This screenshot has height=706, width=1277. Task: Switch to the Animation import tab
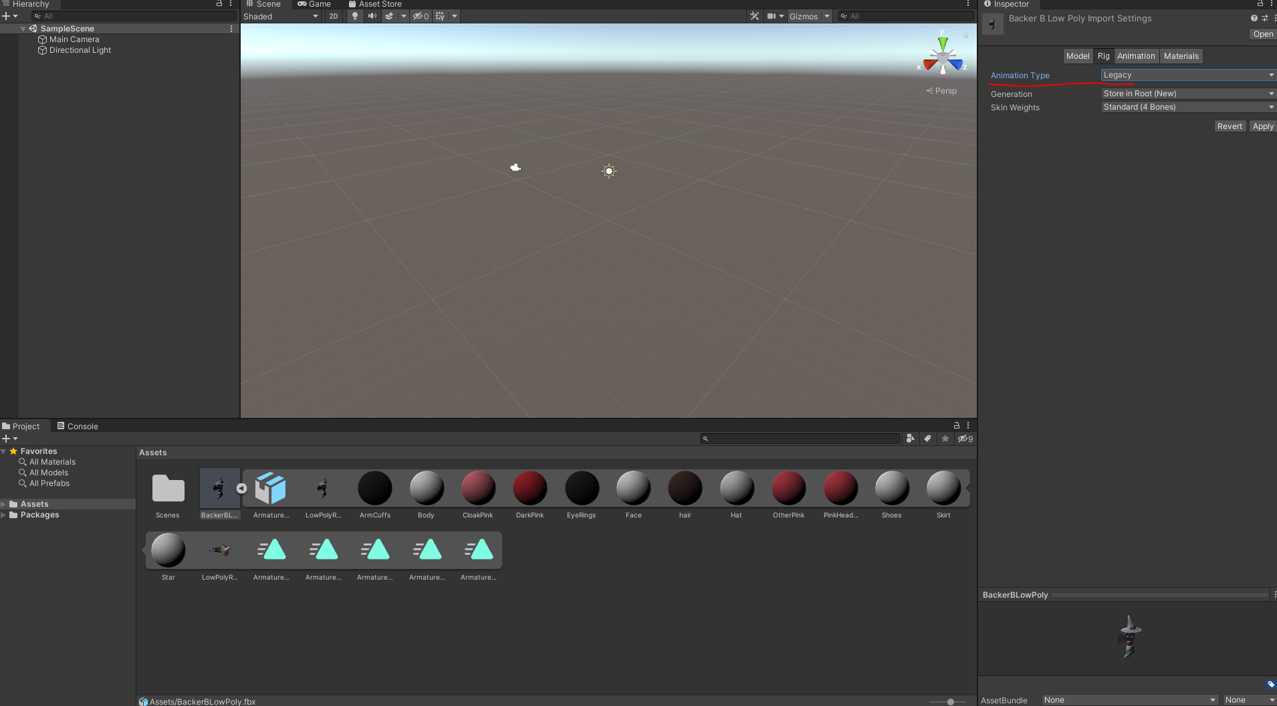1136,56
